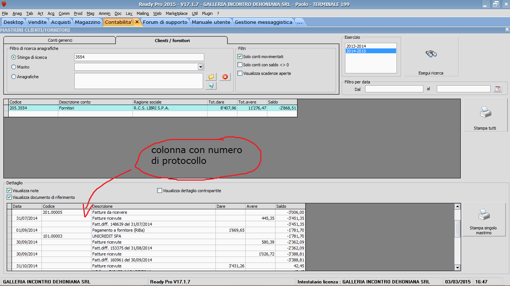
Task: Enable Visualizza scadenze aperte checkbox
Action: pos(240,73)
